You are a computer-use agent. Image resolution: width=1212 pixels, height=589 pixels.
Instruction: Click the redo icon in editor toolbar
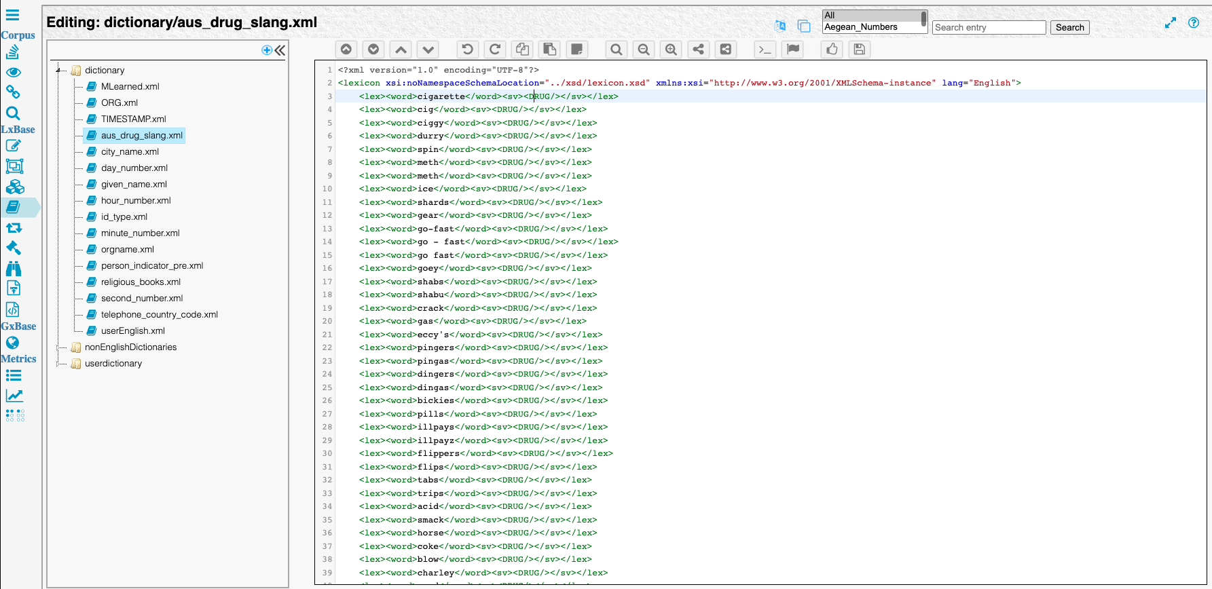[495, 49]
